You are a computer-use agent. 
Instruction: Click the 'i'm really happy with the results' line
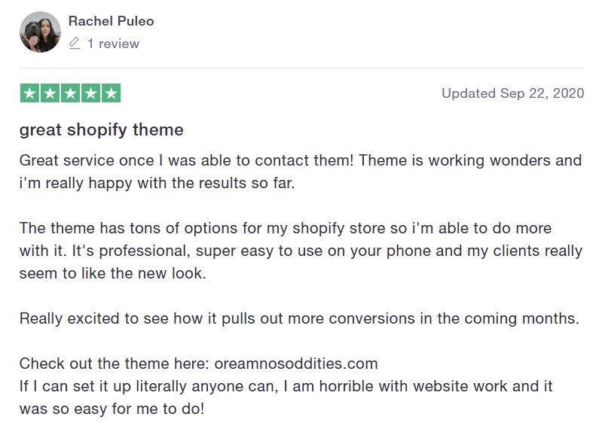(157, 183)
